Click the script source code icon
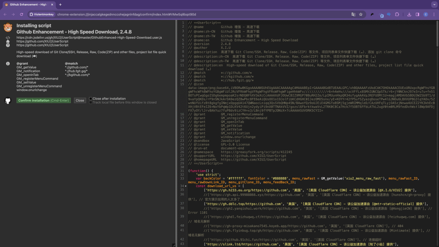This screenshot has width=439, height=247. [x=8, y=38]
